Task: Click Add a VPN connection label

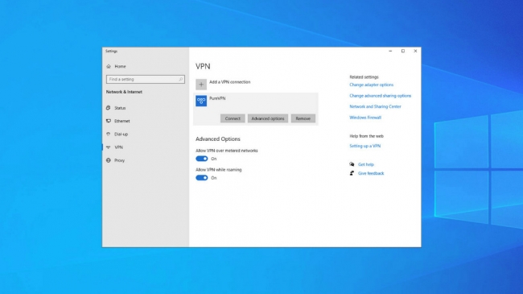Action: (x=230, y=82)
